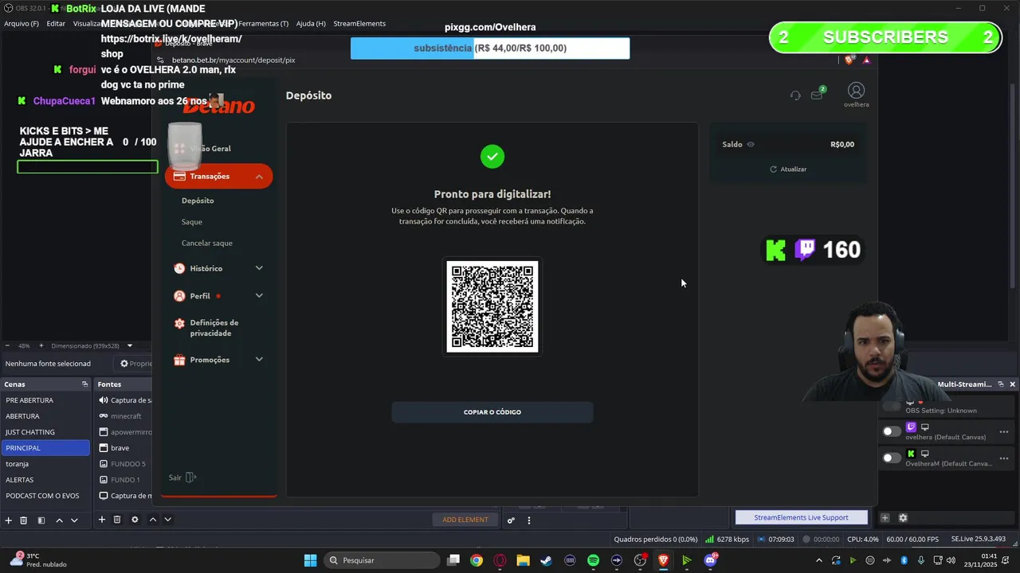Select the toranja scene

click(45, 464)
